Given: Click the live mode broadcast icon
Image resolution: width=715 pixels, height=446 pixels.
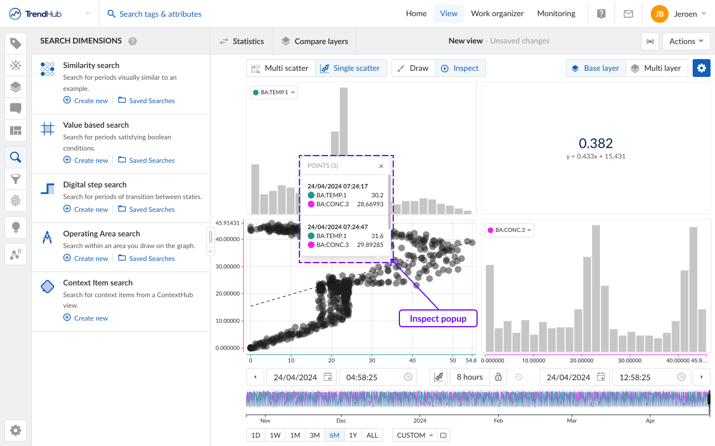Looking at the screenshot, I should pos(650,41).
